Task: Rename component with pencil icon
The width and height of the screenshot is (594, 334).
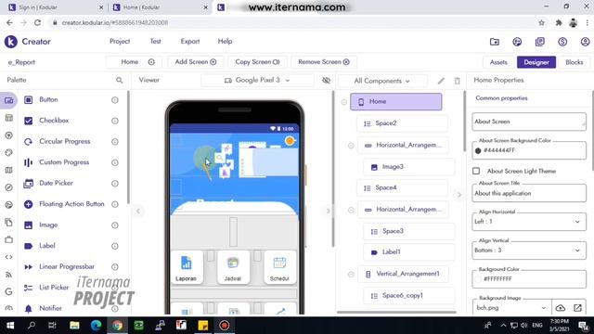Action: pyautogui.click(x=441, y=81)
